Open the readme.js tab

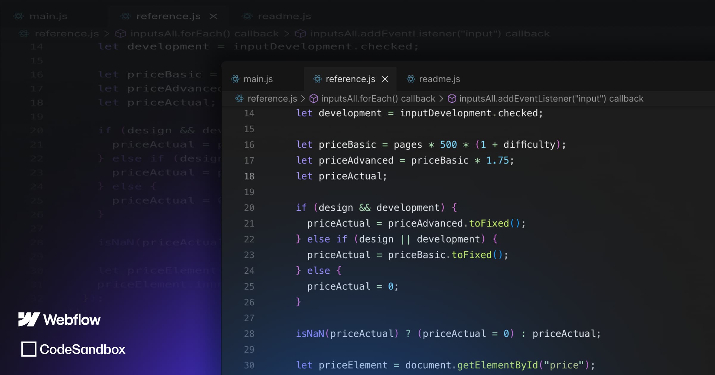click(x=439, y=79)
